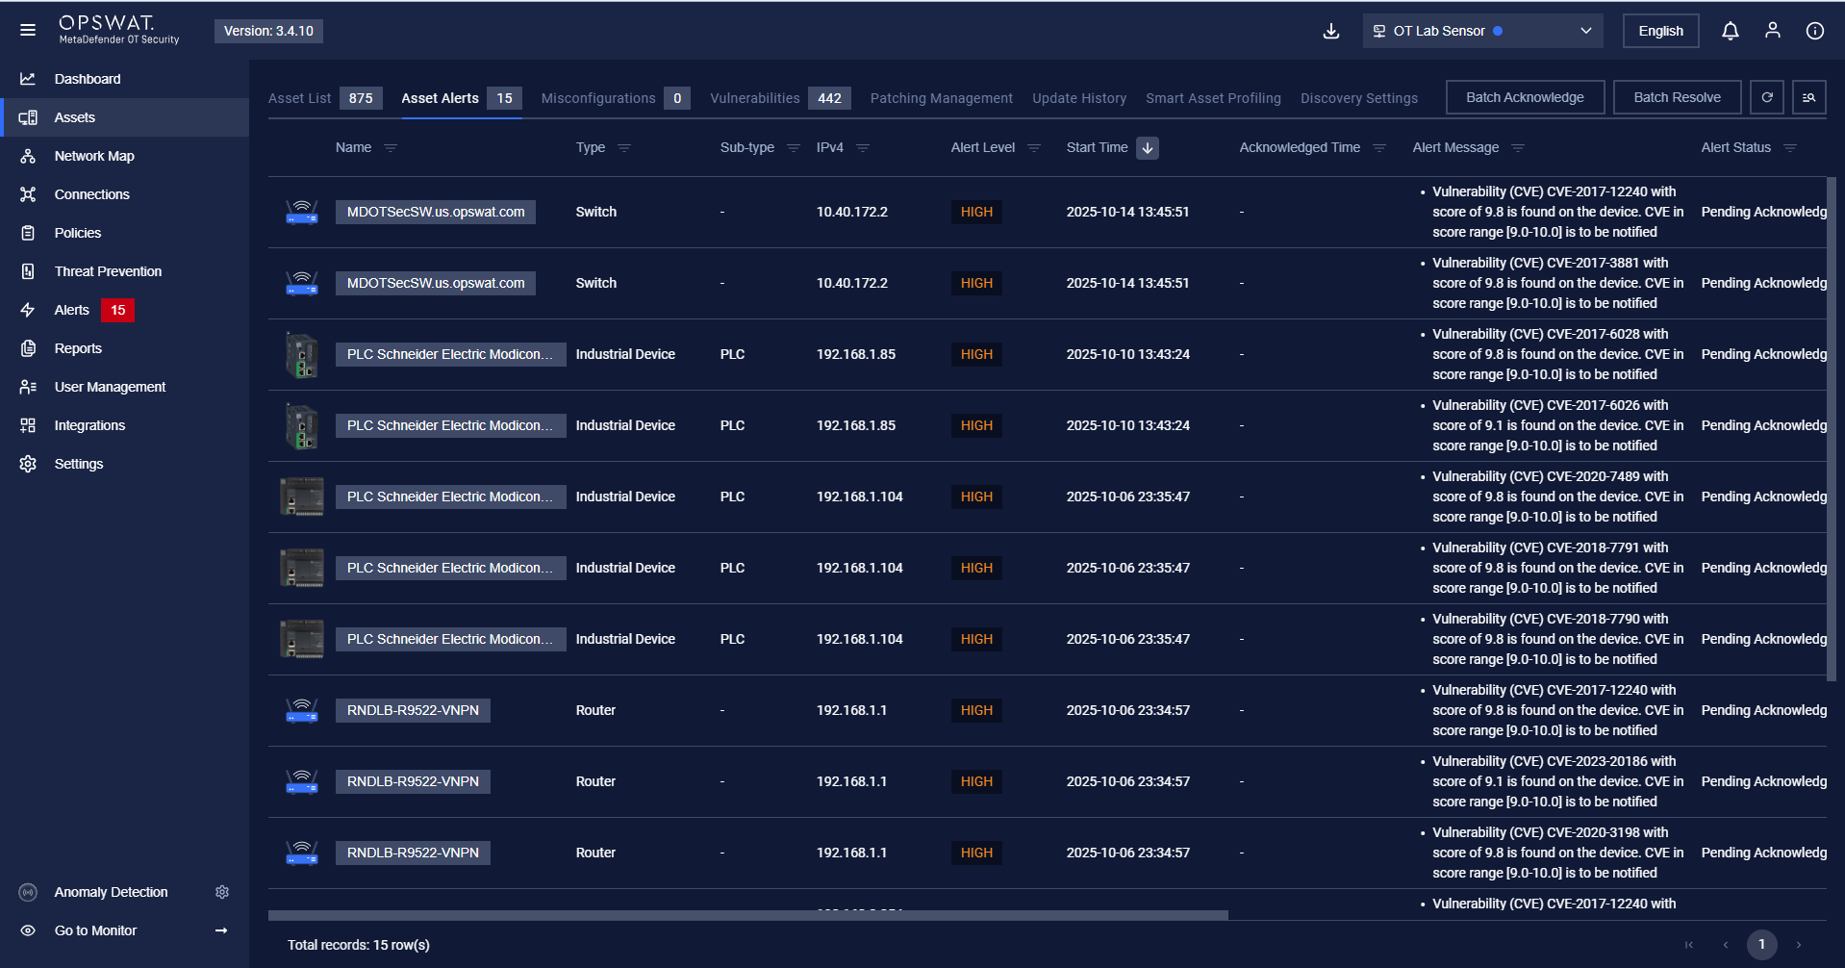Click the hamburger menu icon
The image size is (1845, 968).
(x=28, y=31)
